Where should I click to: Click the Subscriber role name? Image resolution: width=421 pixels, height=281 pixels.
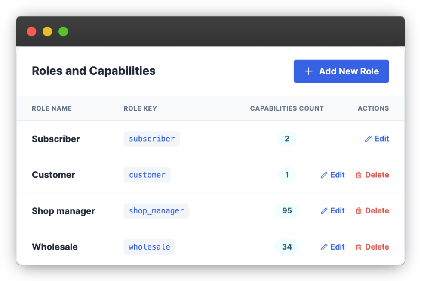pos(56,139)
